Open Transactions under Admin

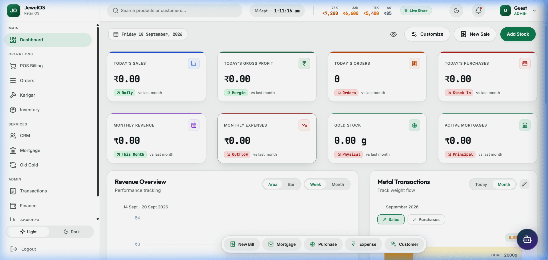click(x=48, y=191)
